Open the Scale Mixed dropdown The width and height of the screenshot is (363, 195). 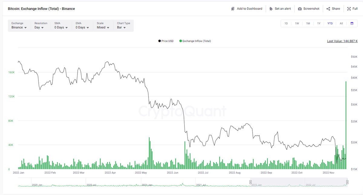103,25
